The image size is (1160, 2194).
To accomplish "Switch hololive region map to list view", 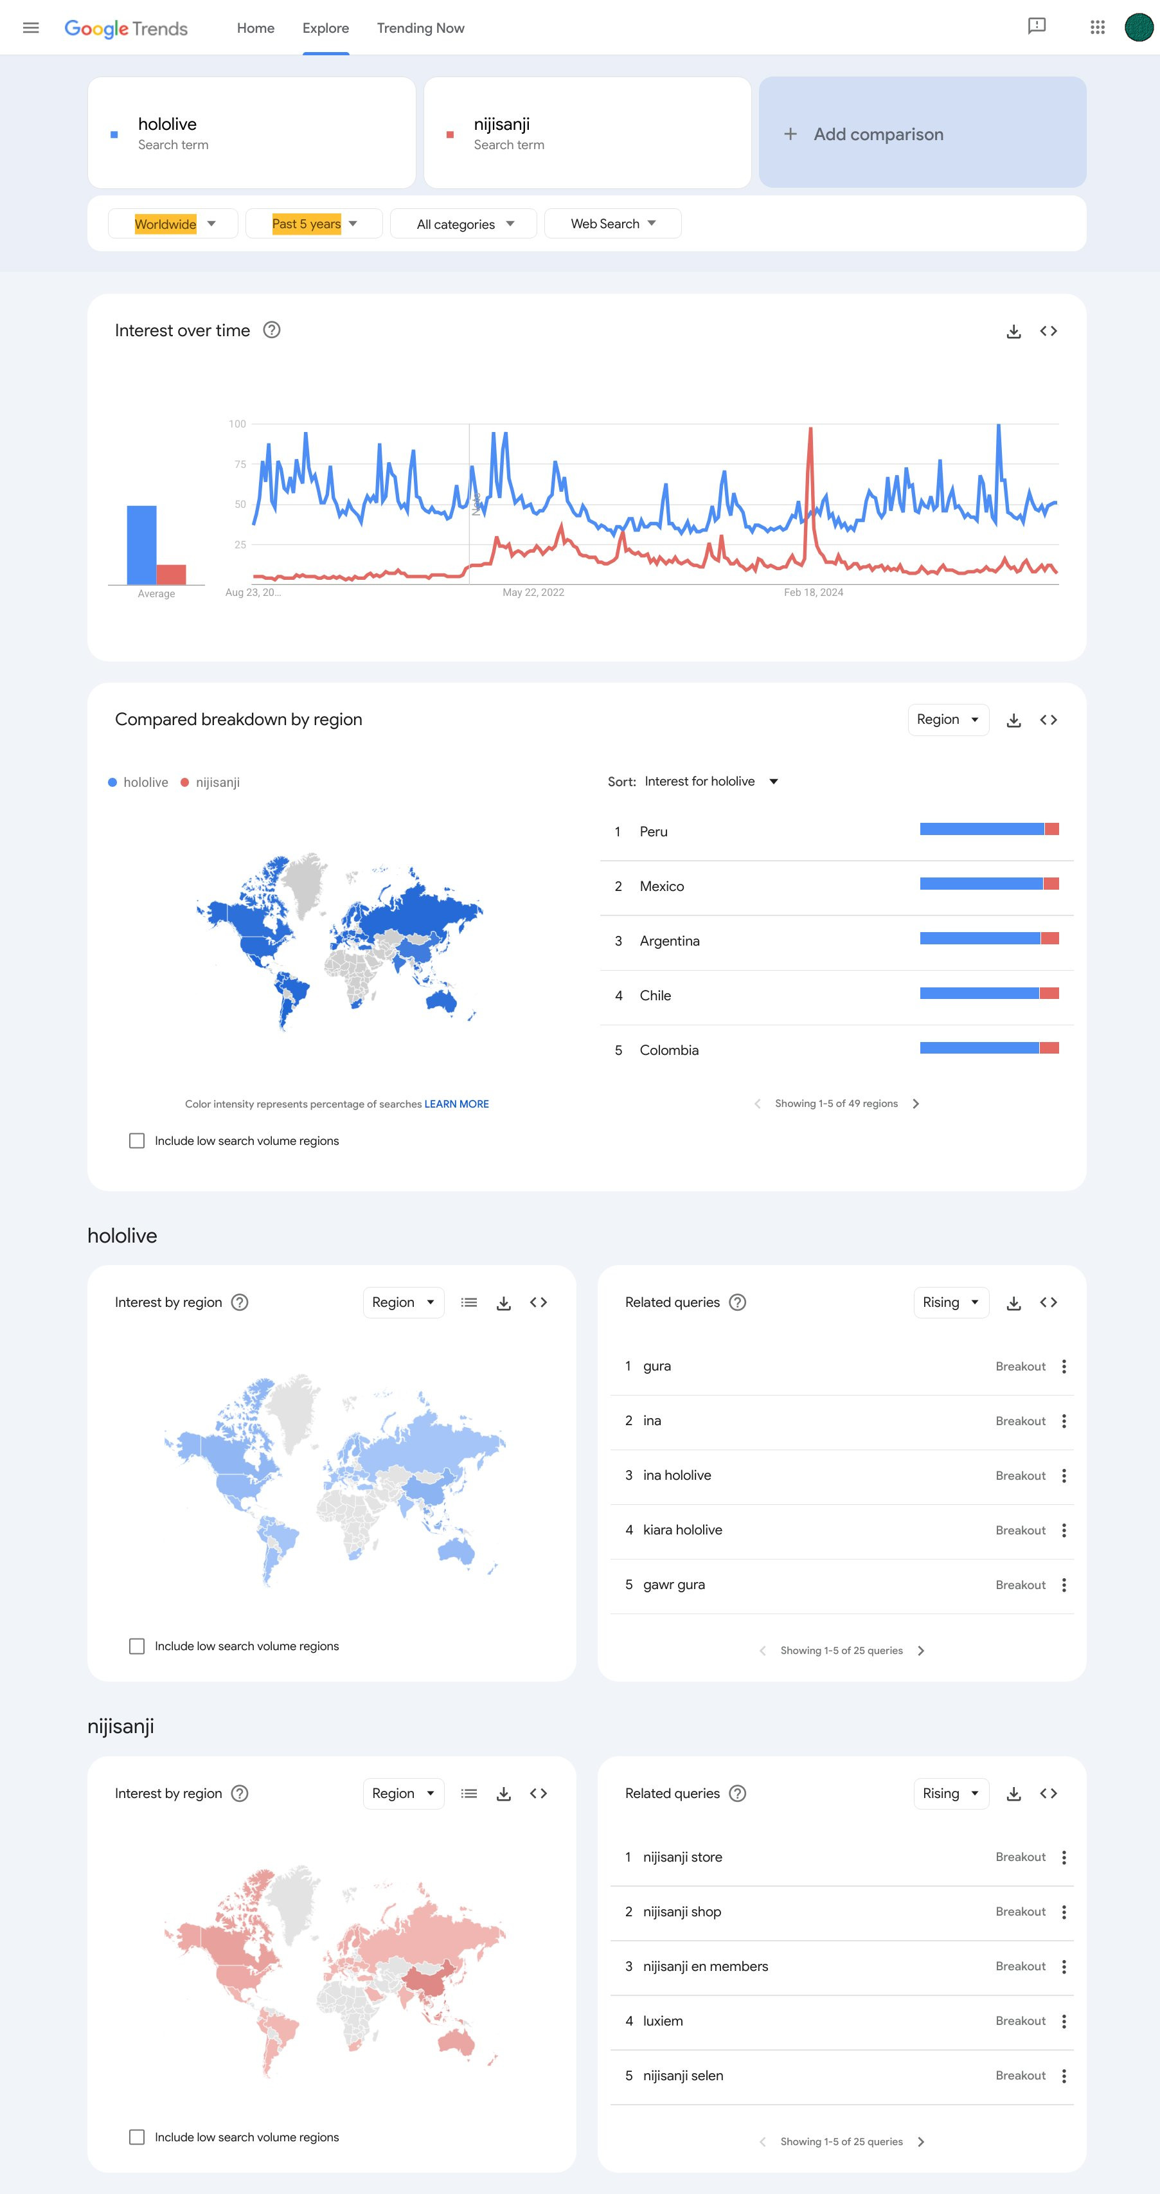I will [x=468, y=1302].
